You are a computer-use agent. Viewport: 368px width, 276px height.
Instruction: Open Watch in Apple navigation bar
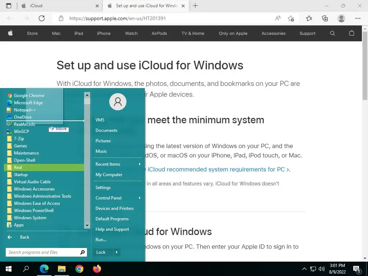[131, 33]
